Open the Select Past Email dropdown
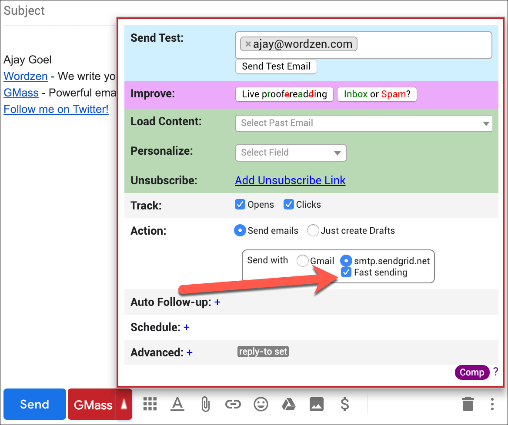Screen dimensions: 508x425 [x=364, y=123]
